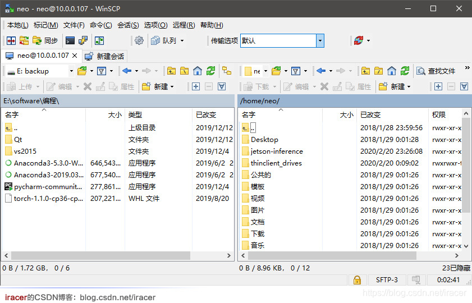Go back in the local panel
472x303 pixels.
(x=127, y=71)
